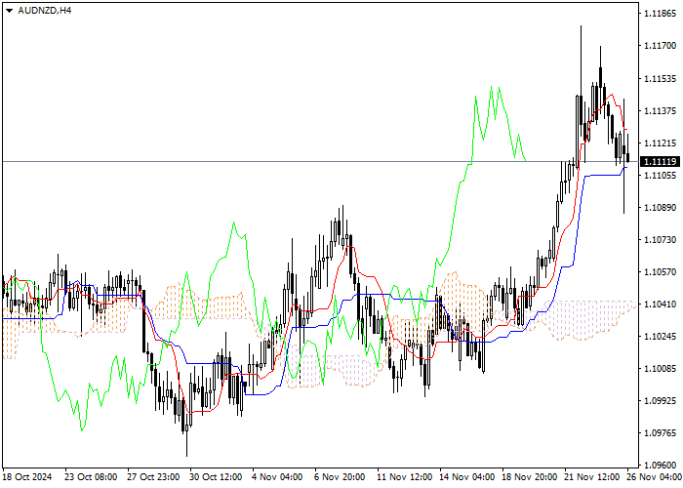Click the 23 Oct 08:00 time label
Viewport: 683px width, 488px height.
(91, 477)
